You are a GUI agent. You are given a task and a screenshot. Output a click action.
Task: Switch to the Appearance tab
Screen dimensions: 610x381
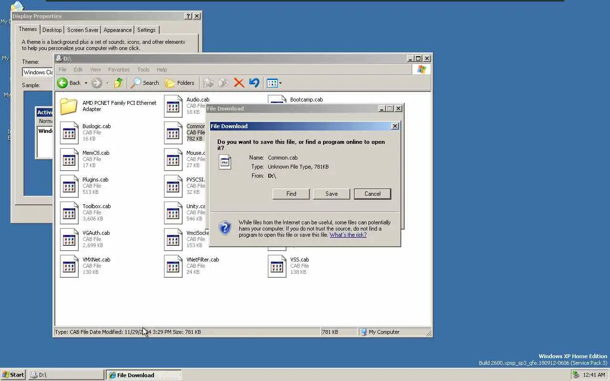118,30
